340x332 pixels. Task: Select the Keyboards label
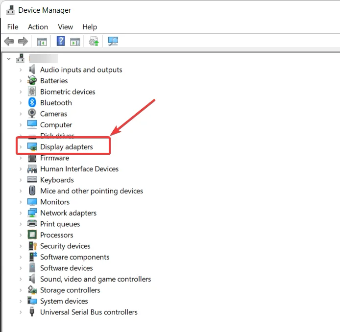tap(57, 180)
